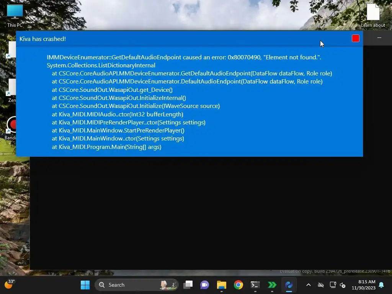
Task: Click the 'MIDIPreRenderPlayer..ctor(Settings settings)' line
Action: (x=129, y=122)
